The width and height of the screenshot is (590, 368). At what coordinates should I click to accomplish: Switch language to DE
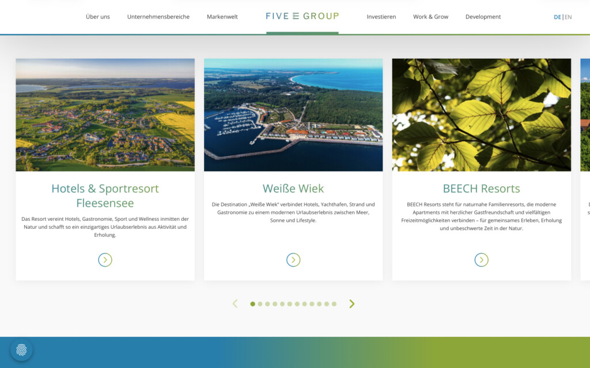(557, 17)
